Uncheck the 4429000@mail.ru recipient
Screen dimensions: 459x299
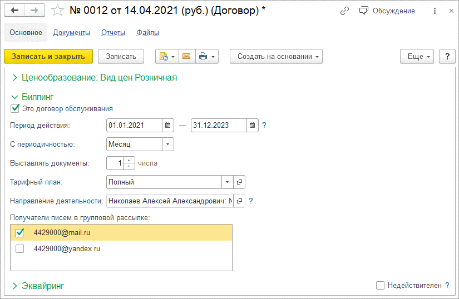point(20,233)
